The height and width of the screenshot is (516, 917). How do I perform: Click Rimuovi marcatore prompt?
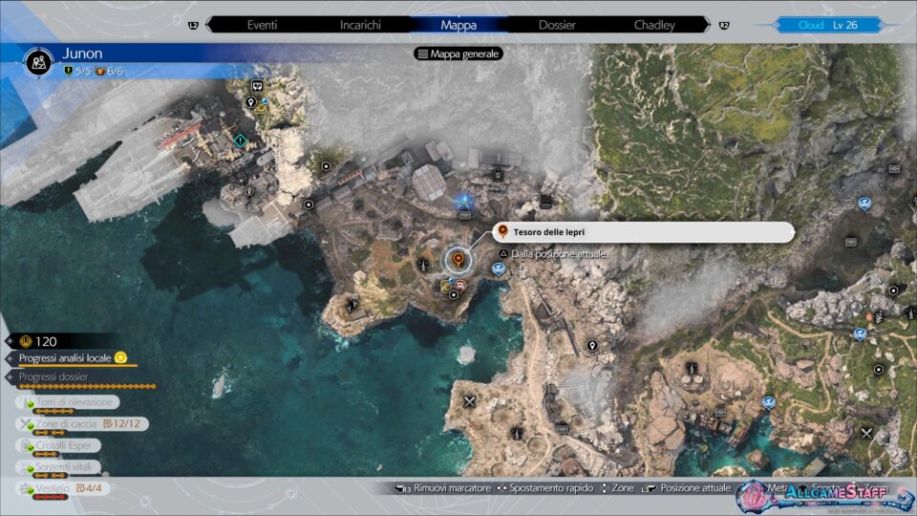[x=443, y=488]
